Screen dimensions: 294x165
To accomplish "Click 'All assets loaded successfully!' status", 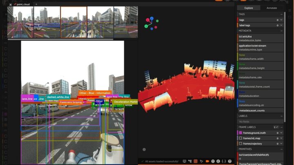I will [162, 161].
